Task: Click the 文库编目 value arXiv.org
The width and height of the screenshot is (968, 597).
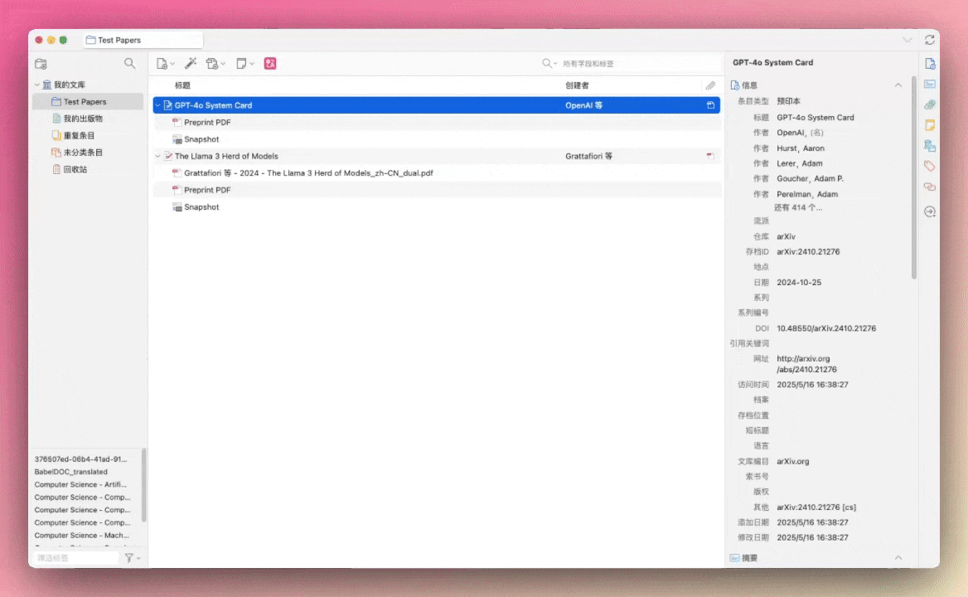Action: click(792, 461)
